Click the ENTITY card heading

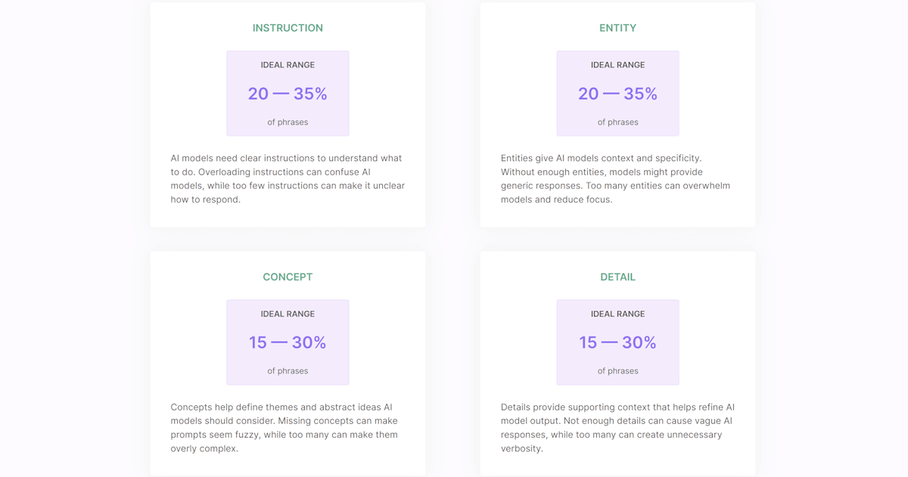pyautogui.click(x=617, y=28)
